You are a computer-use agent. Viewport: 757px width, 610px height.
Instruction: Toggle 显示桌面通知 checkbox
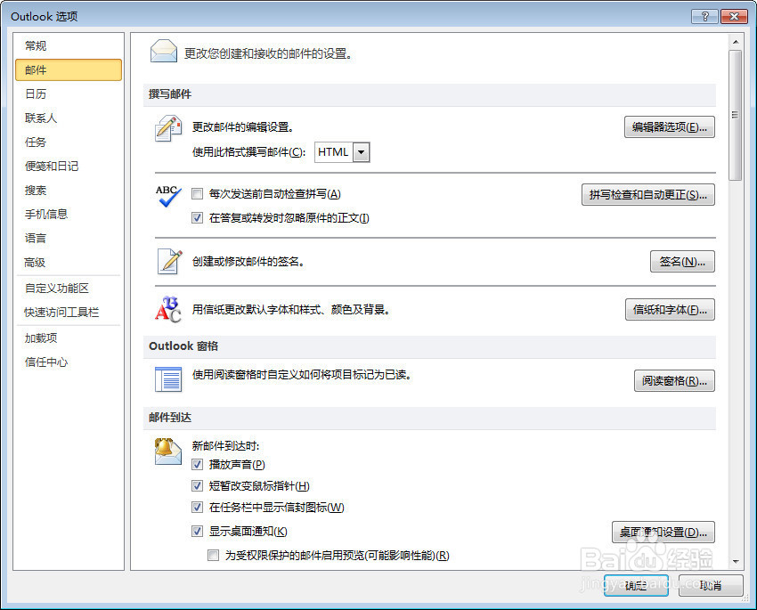[x=197, y=532]
